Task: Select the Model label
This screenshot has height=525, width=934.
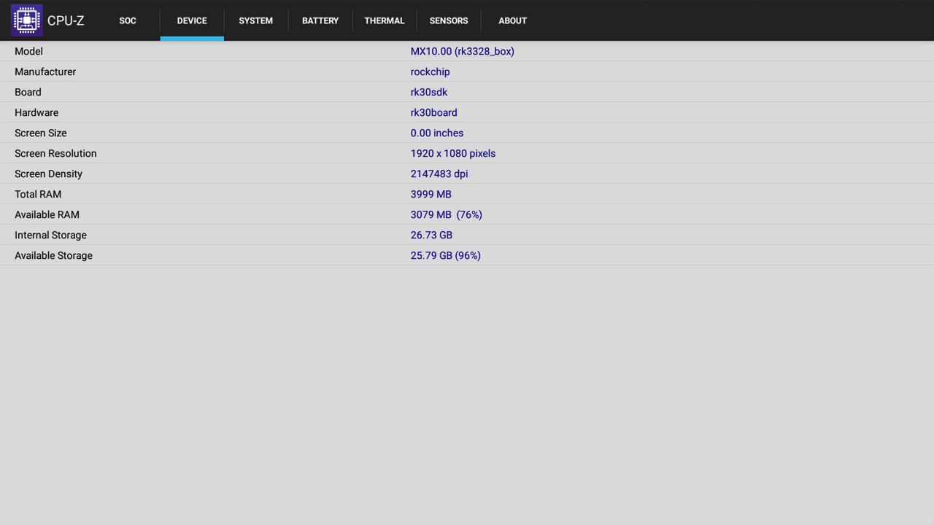Action: (x=28, y=51)
